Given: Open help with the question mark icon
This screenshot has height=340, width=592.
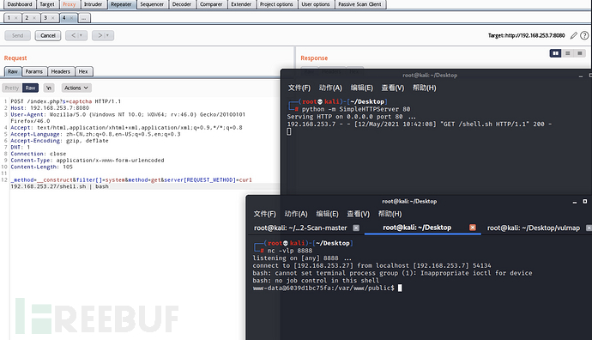Looking at the screenshot, I should [x=584, y=35].
